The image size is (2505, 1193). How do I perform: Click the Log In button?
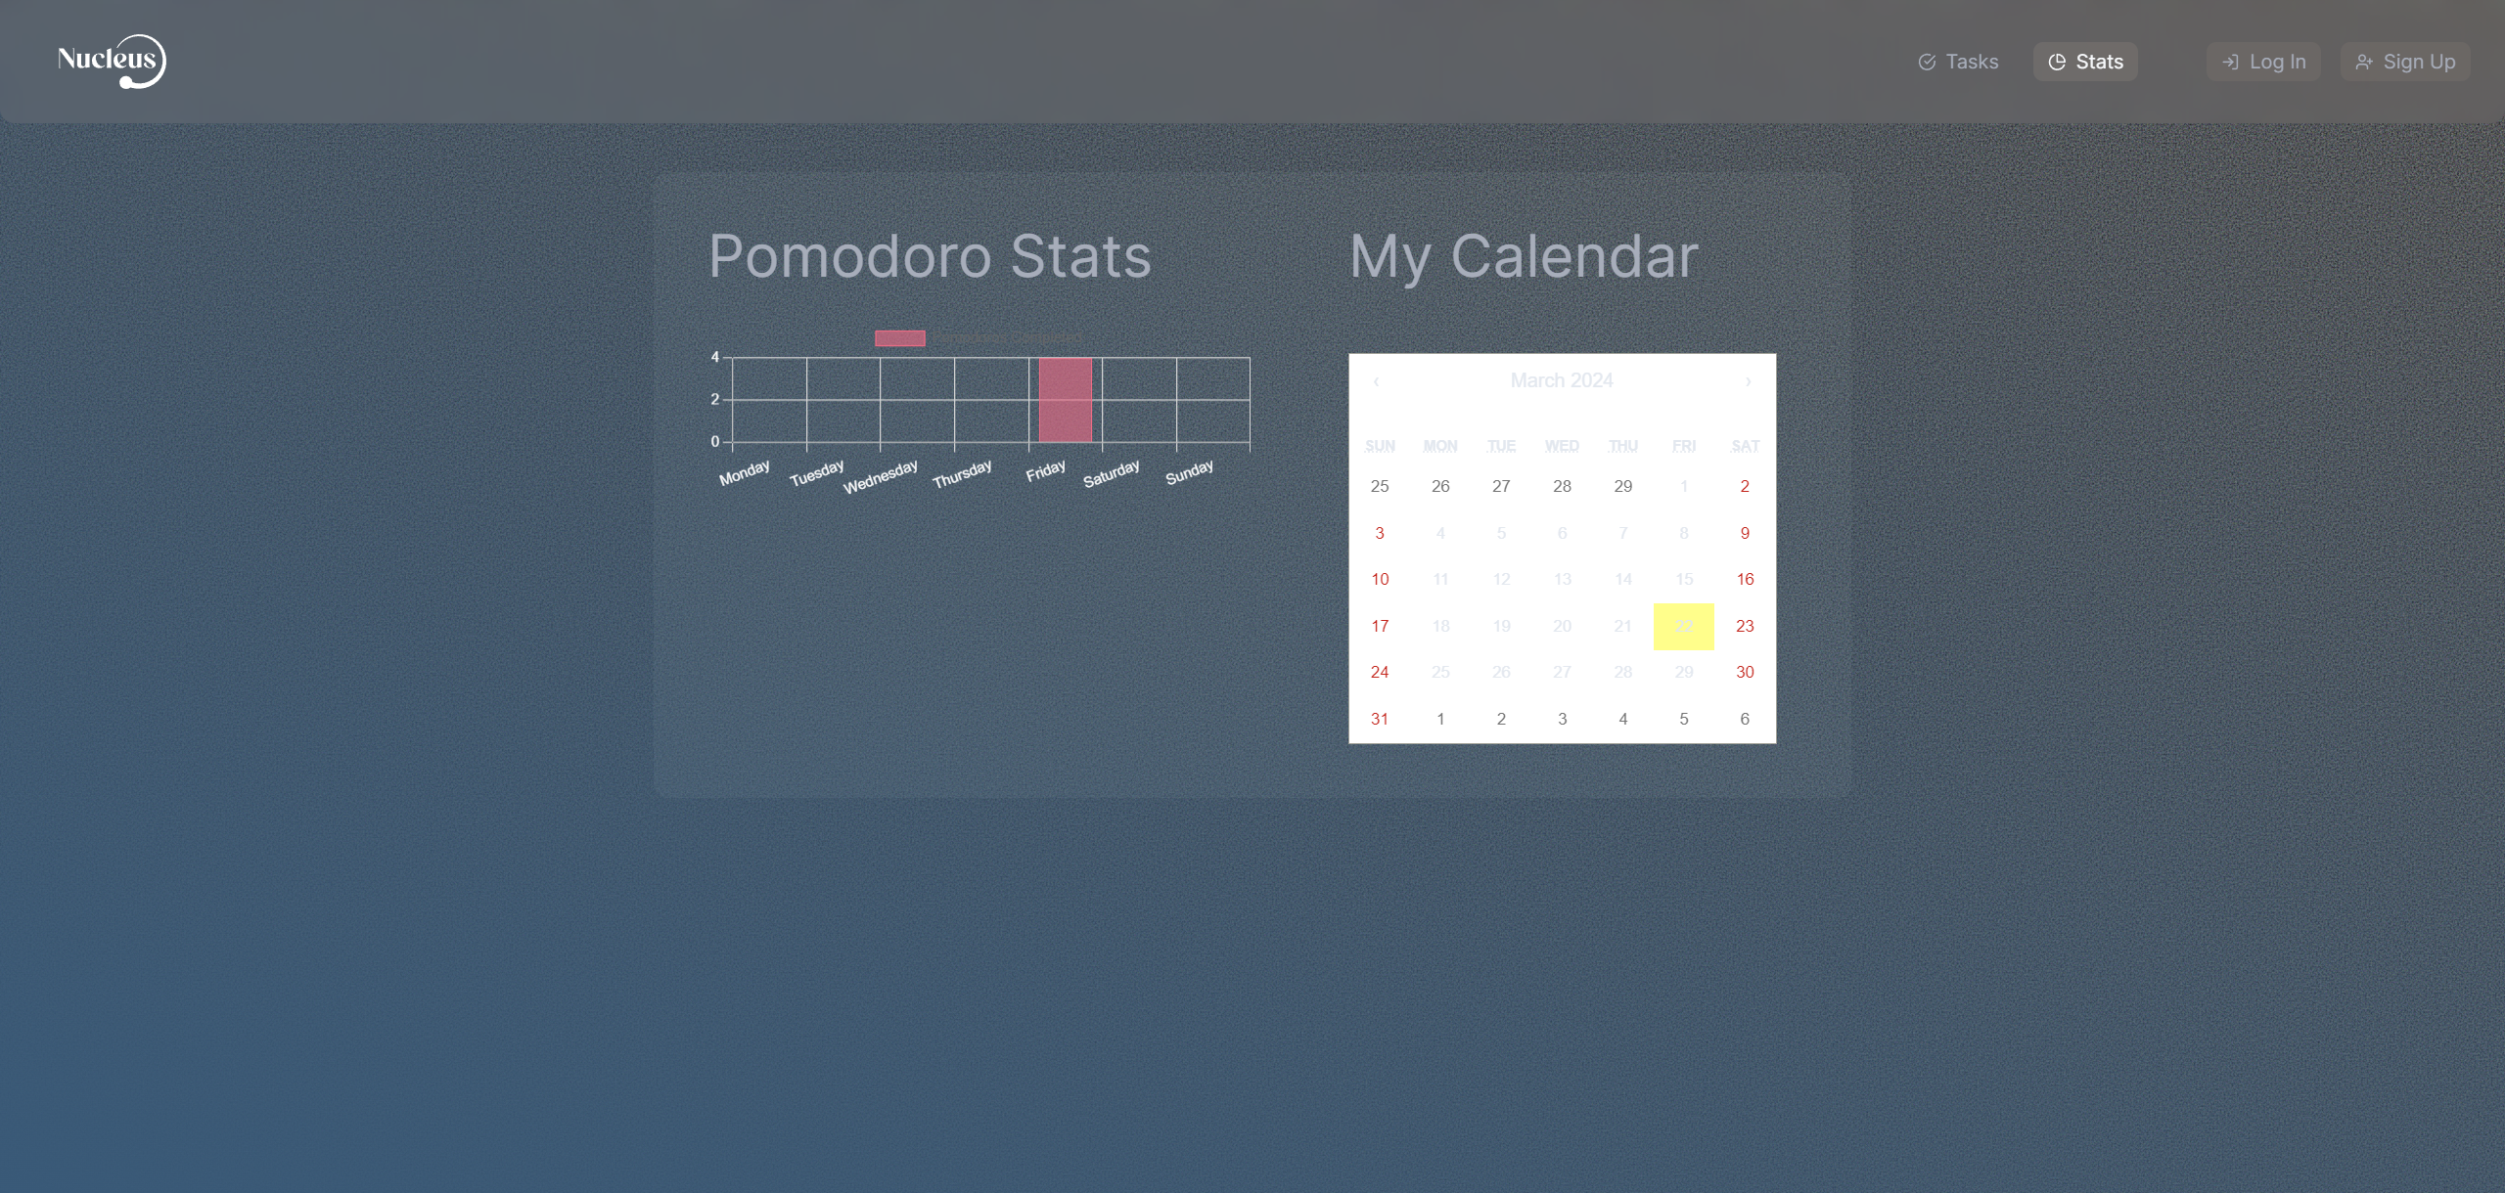coord(2263,61)
